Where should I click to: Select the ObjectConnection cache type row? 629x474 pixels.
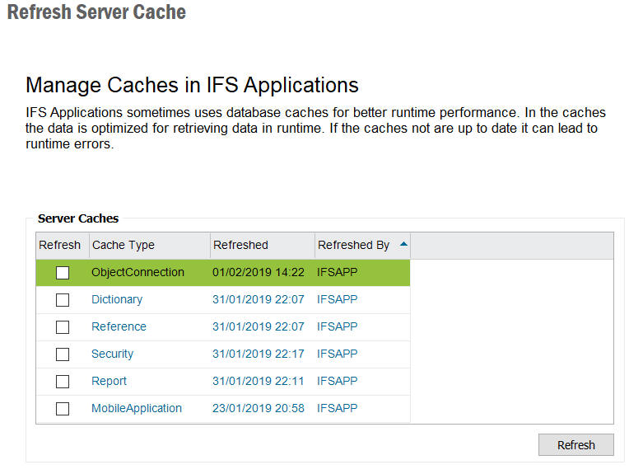coord(137,272)
